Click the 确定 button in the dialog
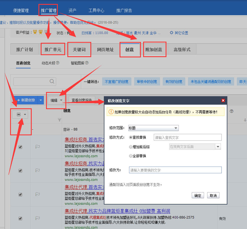247x229 pixels. click(x=198, y=195)
